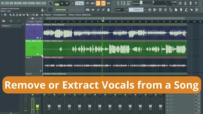The image size is (203, 114).
Task: Open the Playlist view icon
Action: [150, 10]
